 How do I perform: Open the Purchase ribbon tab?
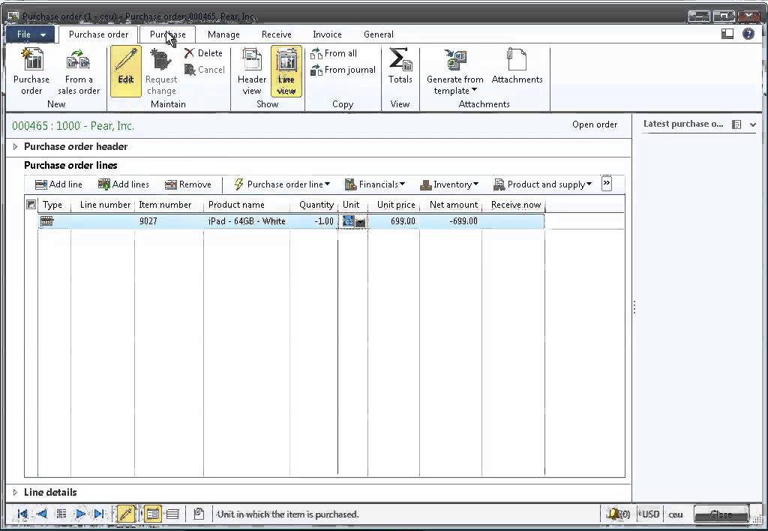(x=167, y=34)
